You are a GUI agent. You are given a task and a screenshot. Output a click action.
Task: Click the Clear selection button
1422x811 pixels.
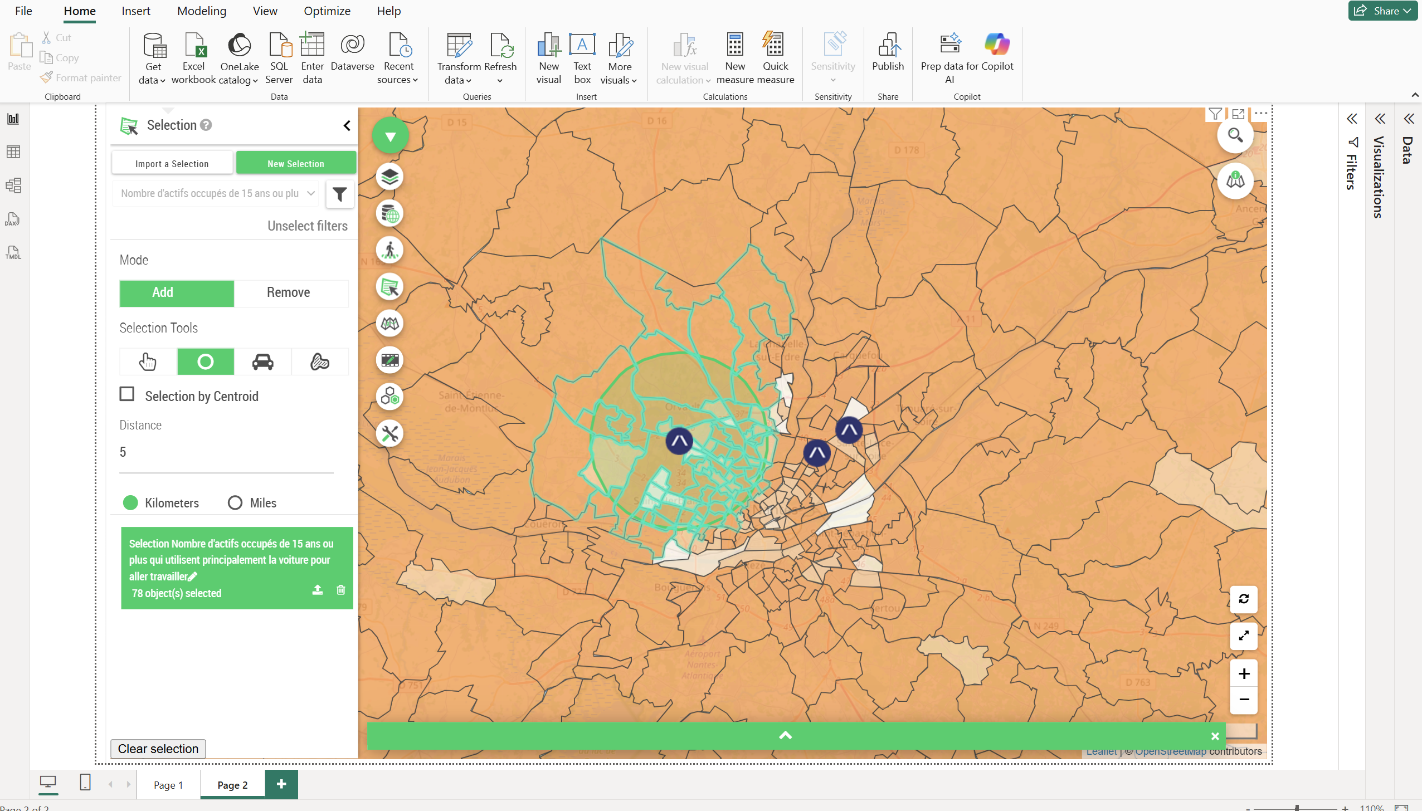tap(158, 749)
